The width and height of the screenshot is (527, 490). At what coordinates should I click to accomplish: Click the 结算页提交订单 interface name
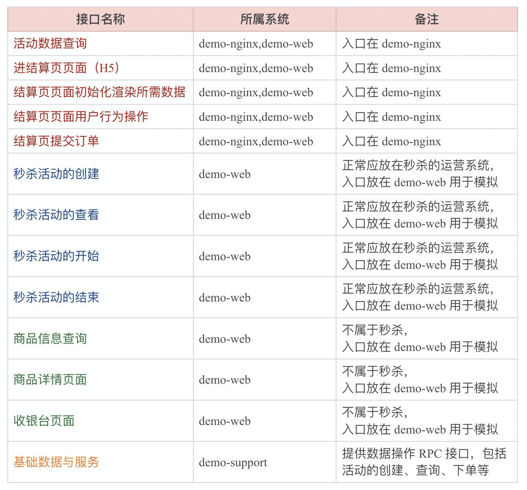pos(56,141)
